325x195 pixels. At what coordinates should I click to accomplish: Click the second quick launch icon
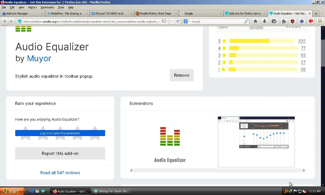pos(38,191)
